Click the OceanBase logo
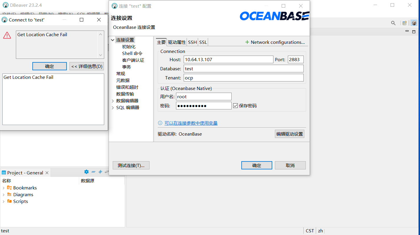 (274, 16)
